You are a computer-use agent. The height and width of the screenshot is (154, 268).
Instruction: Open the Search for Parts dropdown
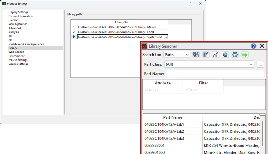point(176,55)
